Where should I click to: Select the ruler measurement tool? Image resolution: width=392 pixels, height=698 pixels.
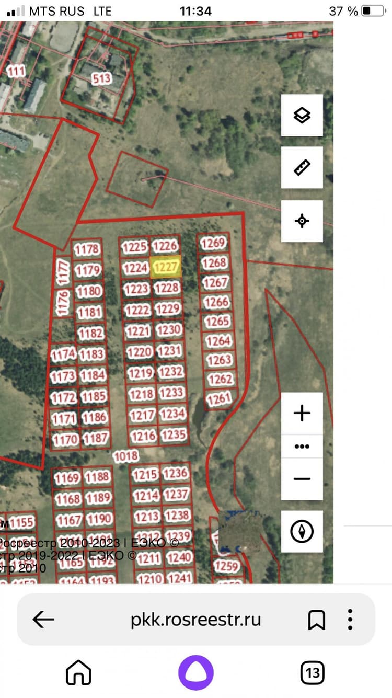click(302, 167)
